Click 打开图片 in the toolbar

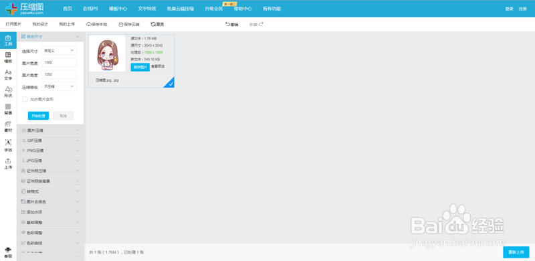[x=13, y=24]
